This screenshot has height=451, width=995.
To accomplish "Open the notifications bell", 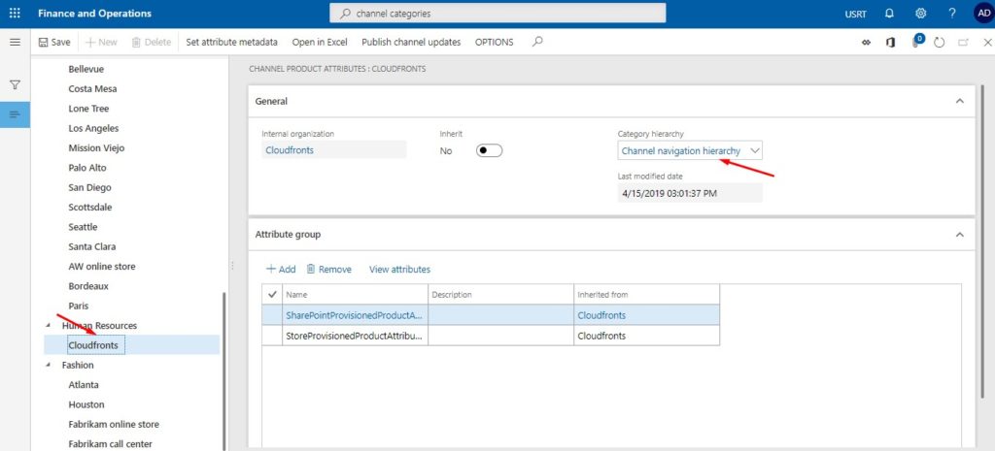I will [x=889, y=14].
